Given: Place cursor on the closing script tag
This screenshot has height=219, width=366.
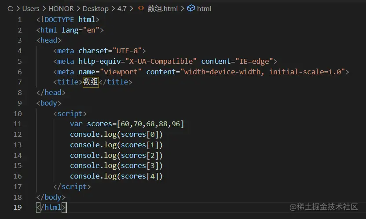Looking at the screenshot, I should coord(72,186).
